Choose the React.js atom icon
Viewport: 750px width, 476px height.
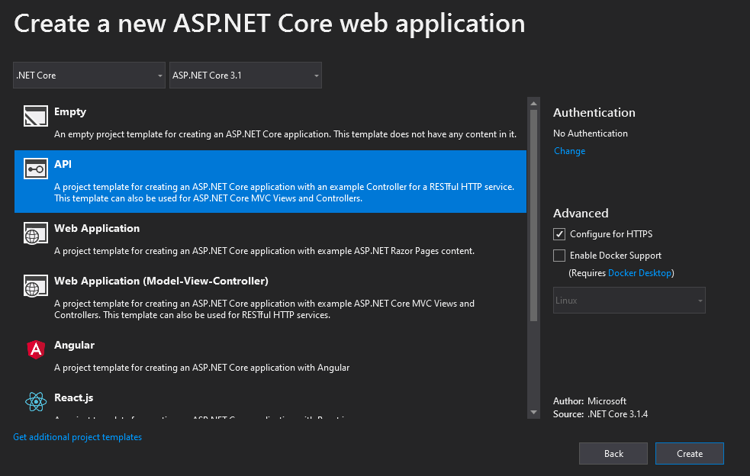point(36,402)
